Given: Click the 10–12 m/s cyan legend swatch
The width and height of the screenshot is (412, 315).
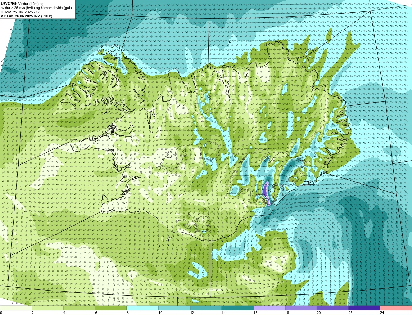Looking at the screenshot, I should 174,308.
